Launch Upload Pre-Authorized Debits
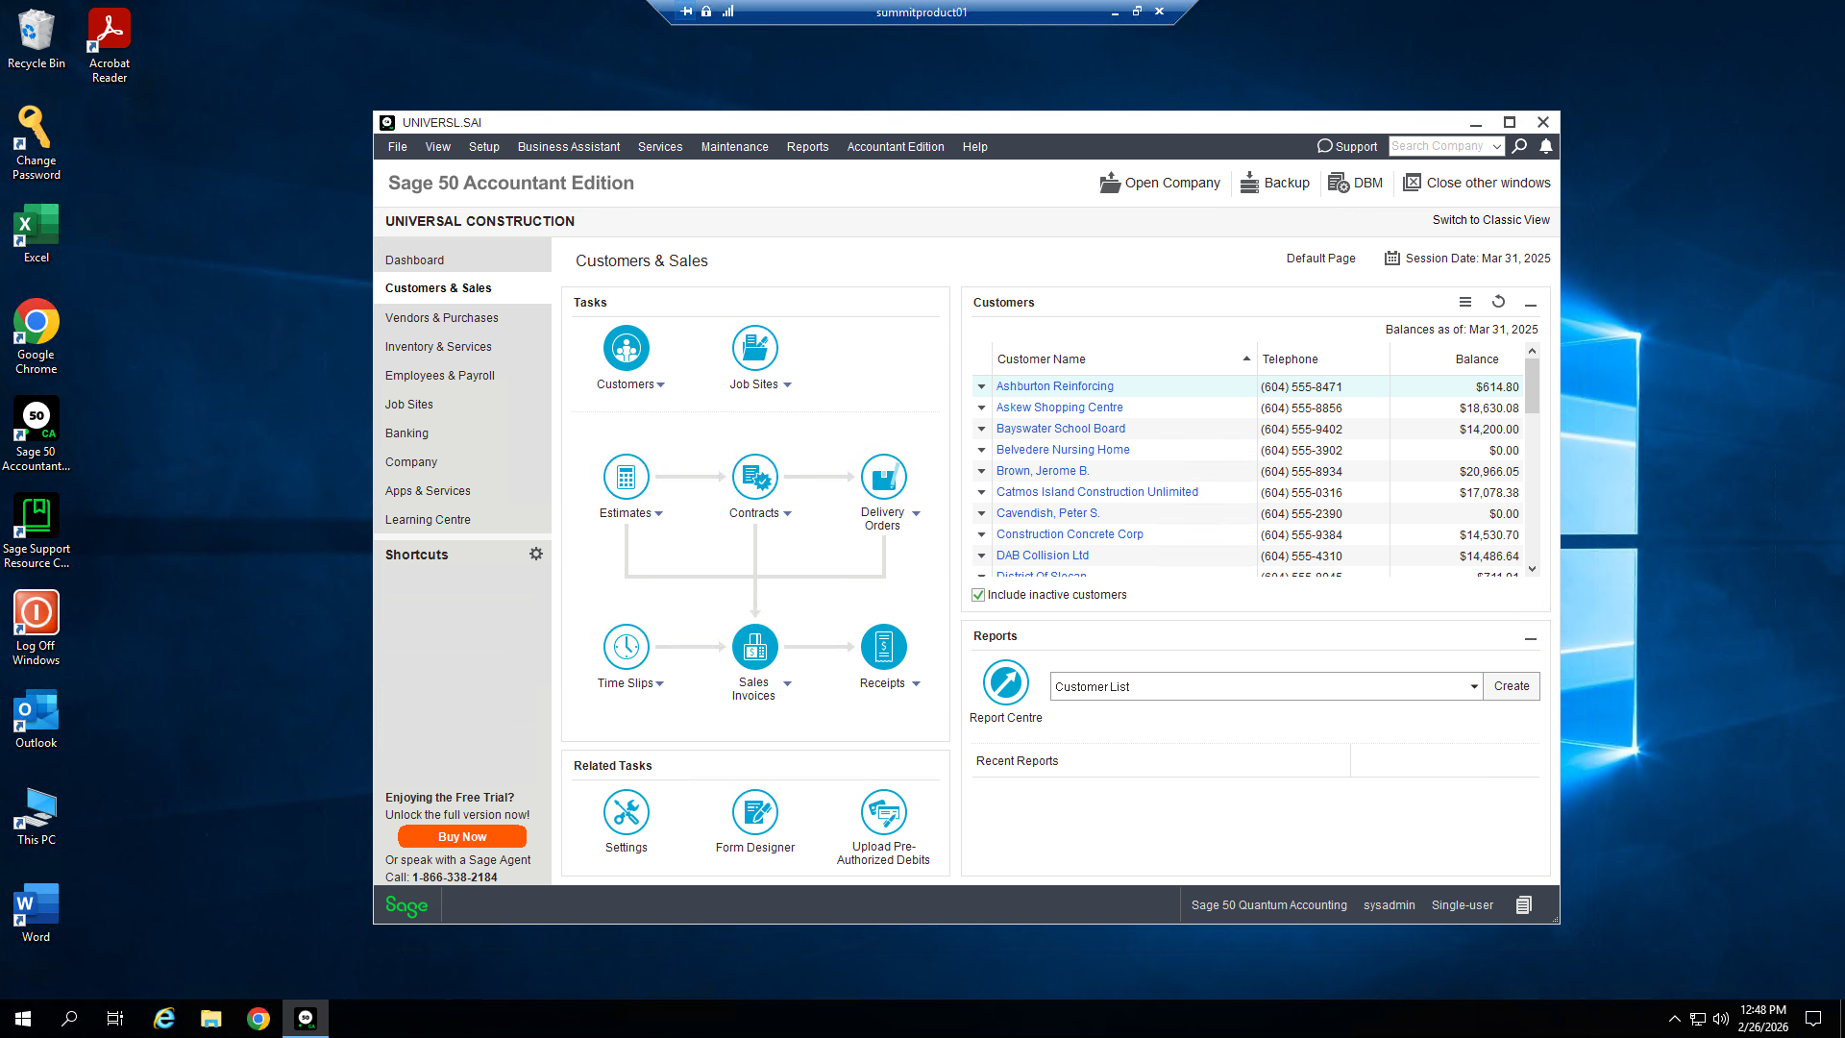Viewport: 1845px width, 1038px height. tap(883, 810)
